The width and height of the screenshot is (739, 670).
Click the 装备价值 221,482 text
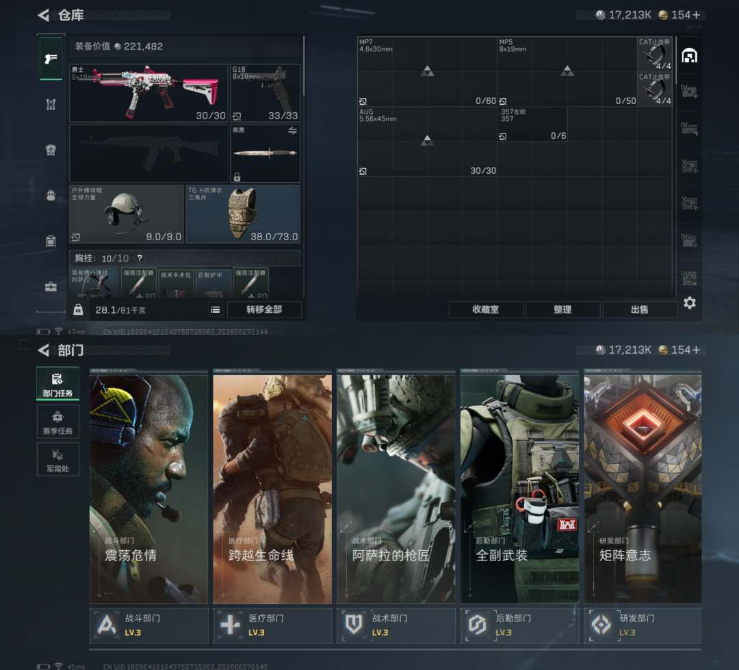119,47
